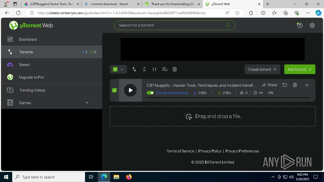Open the Privacy Policy link
This screenshot has width=324, height=182.
click(210, 151)
